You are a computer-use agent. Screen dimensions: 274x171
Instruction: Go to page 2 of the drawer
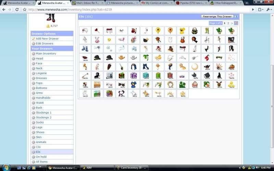[228, 23]
